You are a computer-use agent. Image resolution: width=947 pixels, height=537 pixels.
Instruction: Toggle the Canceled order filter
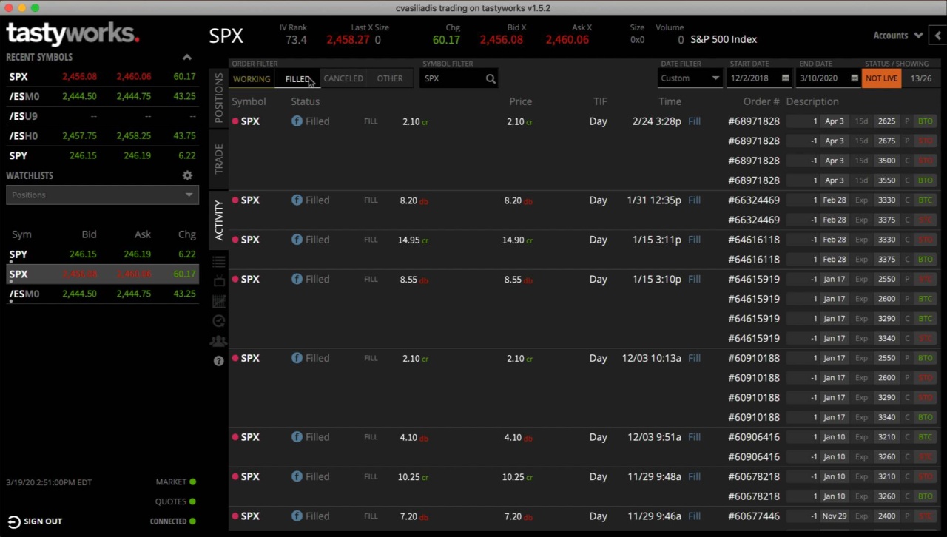click(x=343, y=78)
